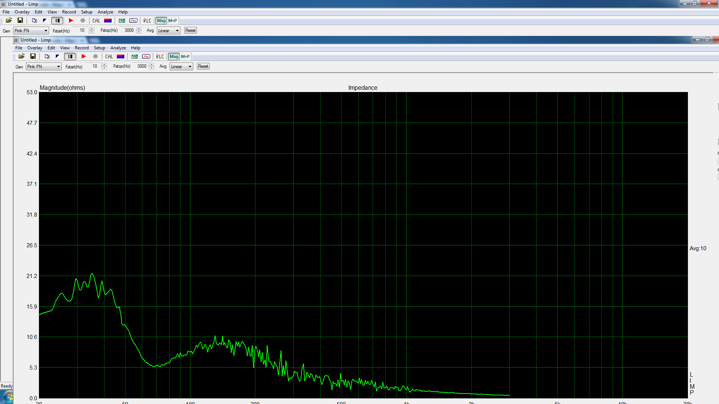CAL icon in back window toolbar
Screen dimensions: 719x404
pyautogui.click(x=96, y=21)
